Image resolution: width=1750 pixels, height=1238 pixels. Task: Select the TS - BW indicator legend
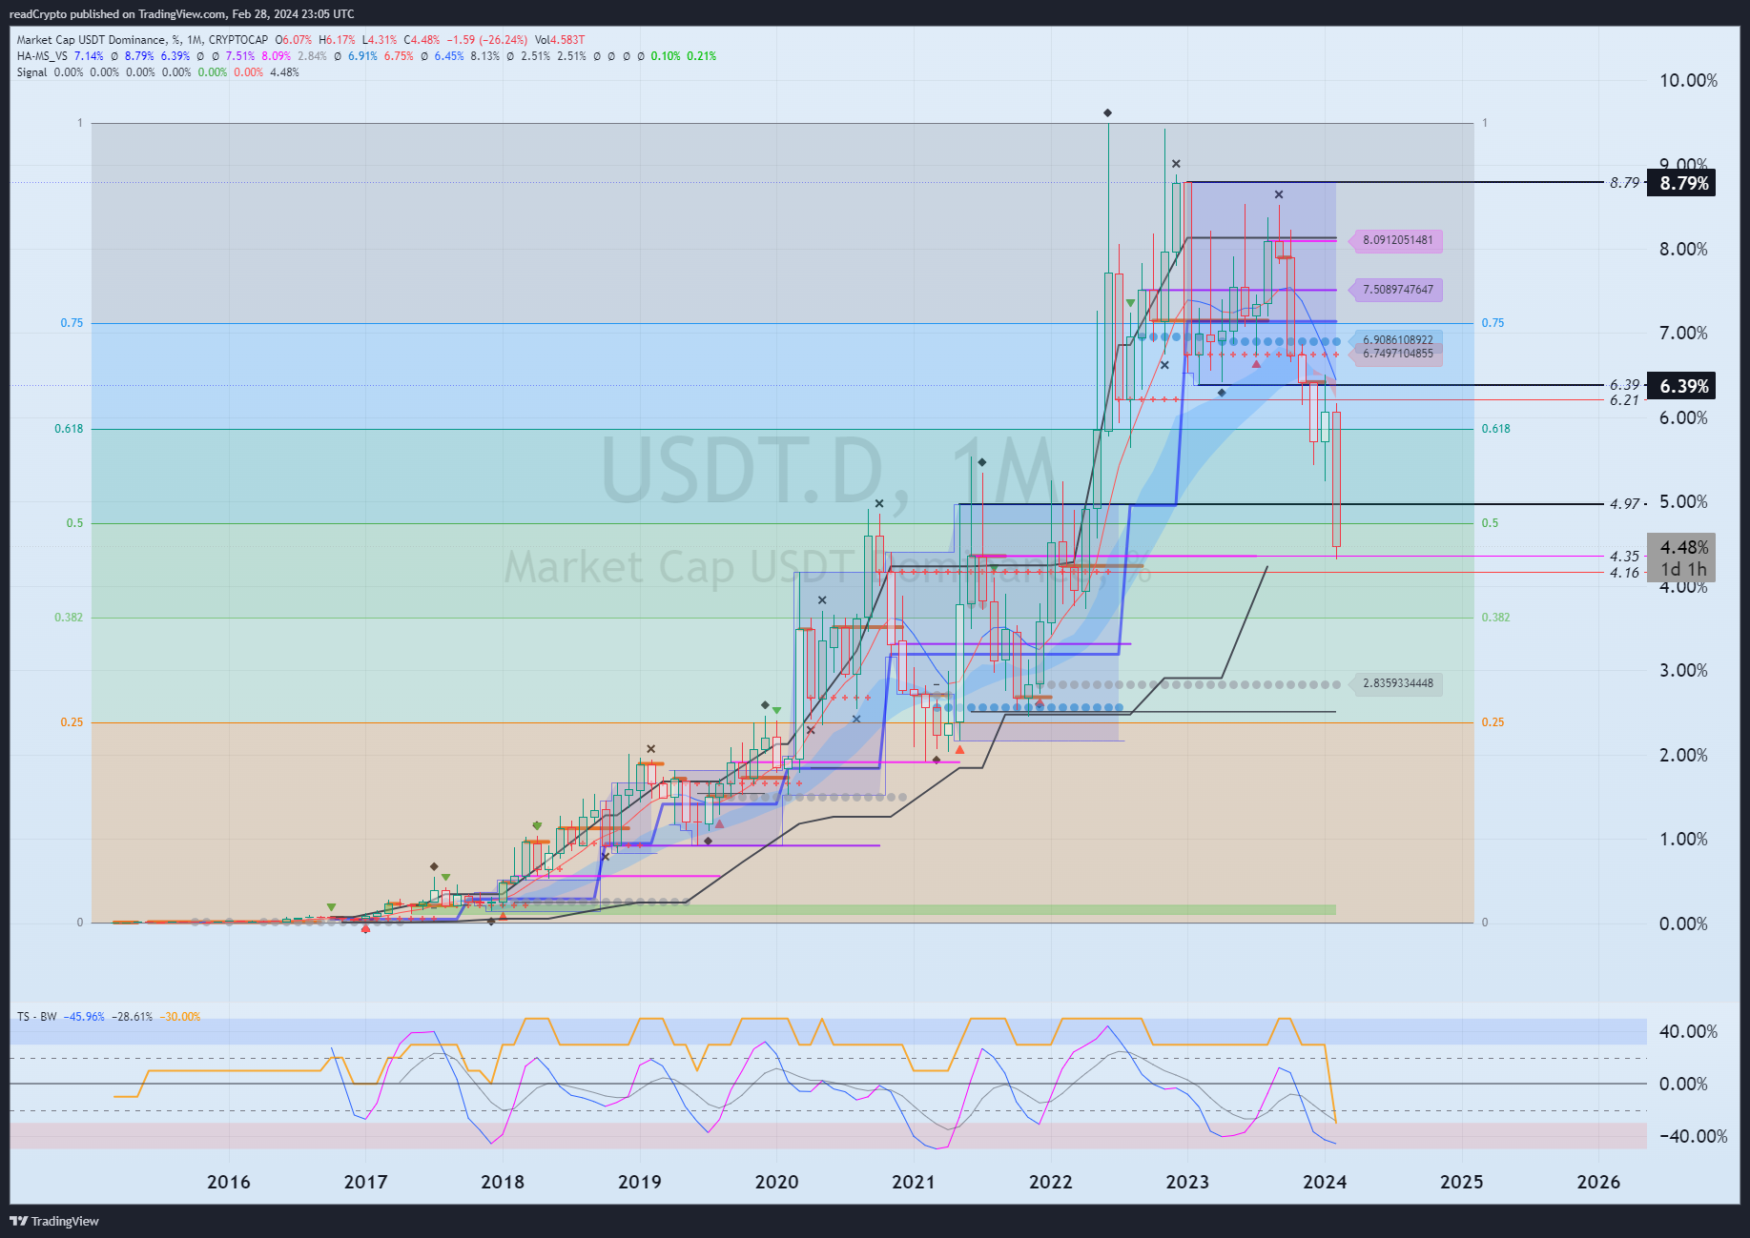click(x=36, y=1017)
